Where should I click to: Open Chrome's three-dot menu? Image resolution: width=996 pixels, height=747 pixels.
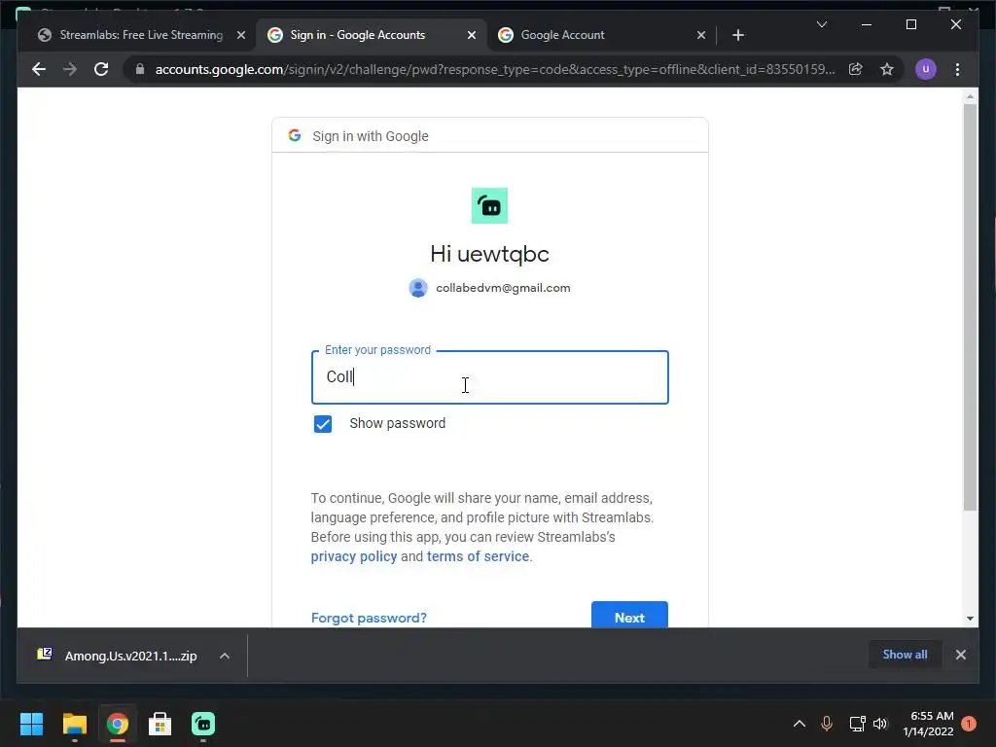click(x=957, y=69)
